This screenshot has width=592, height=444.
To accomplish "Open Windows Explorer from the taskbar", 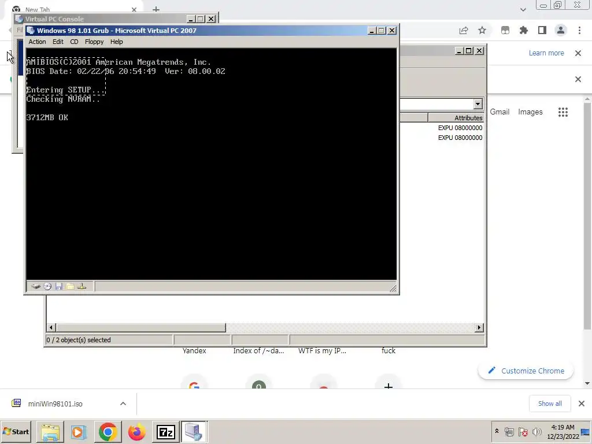I will [x=50, y=431].
